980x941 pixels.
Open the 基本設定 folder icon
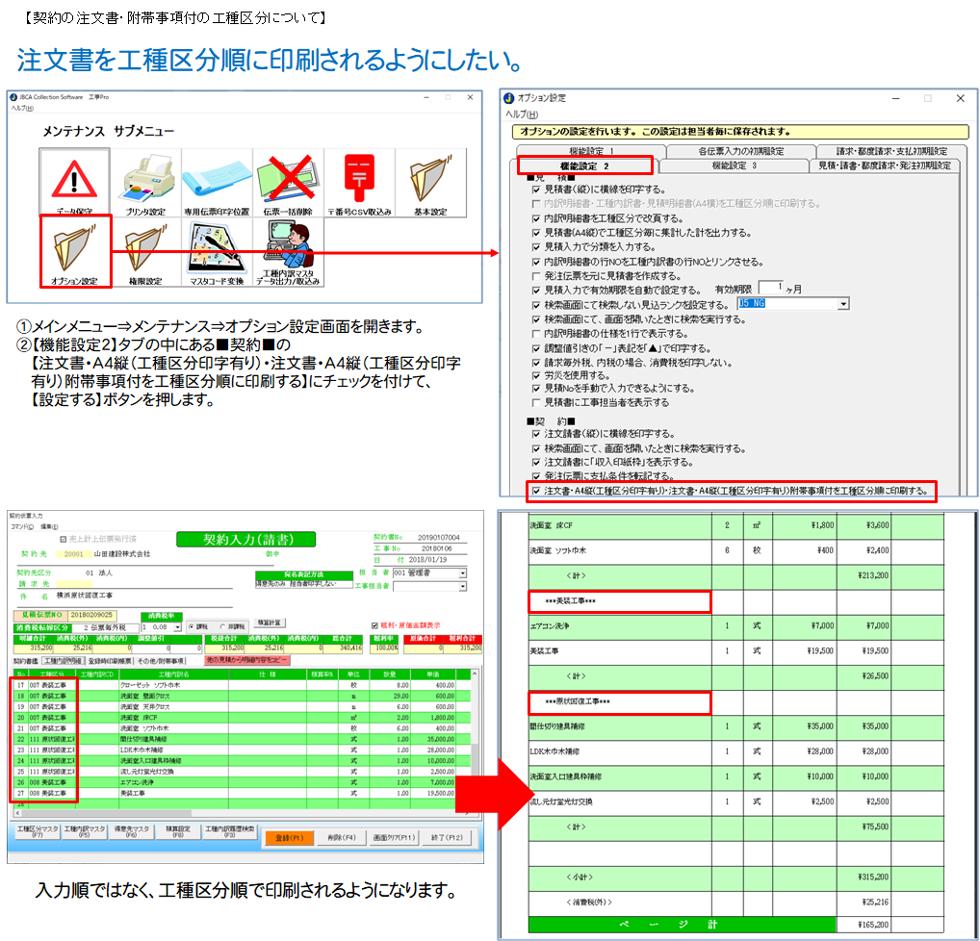click(x=430, y=181)
